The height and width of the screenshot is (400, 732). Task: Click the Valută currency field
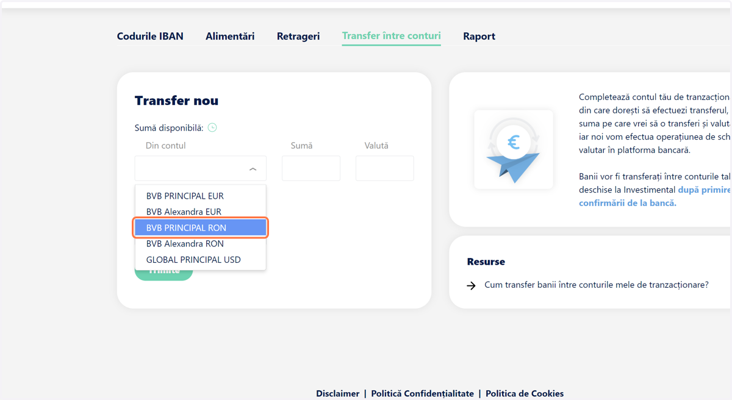click(x=385, y=168)
